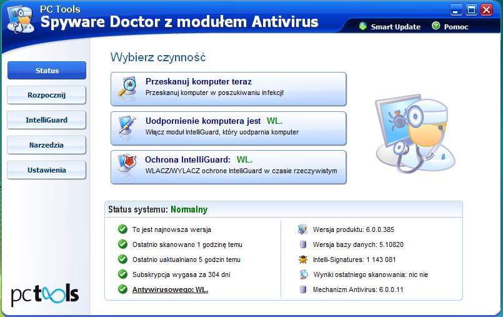503x317 pixels.
Task: Click 'Subskrypcja wygasa za 304 dni' text
Action: click(181, 274)
